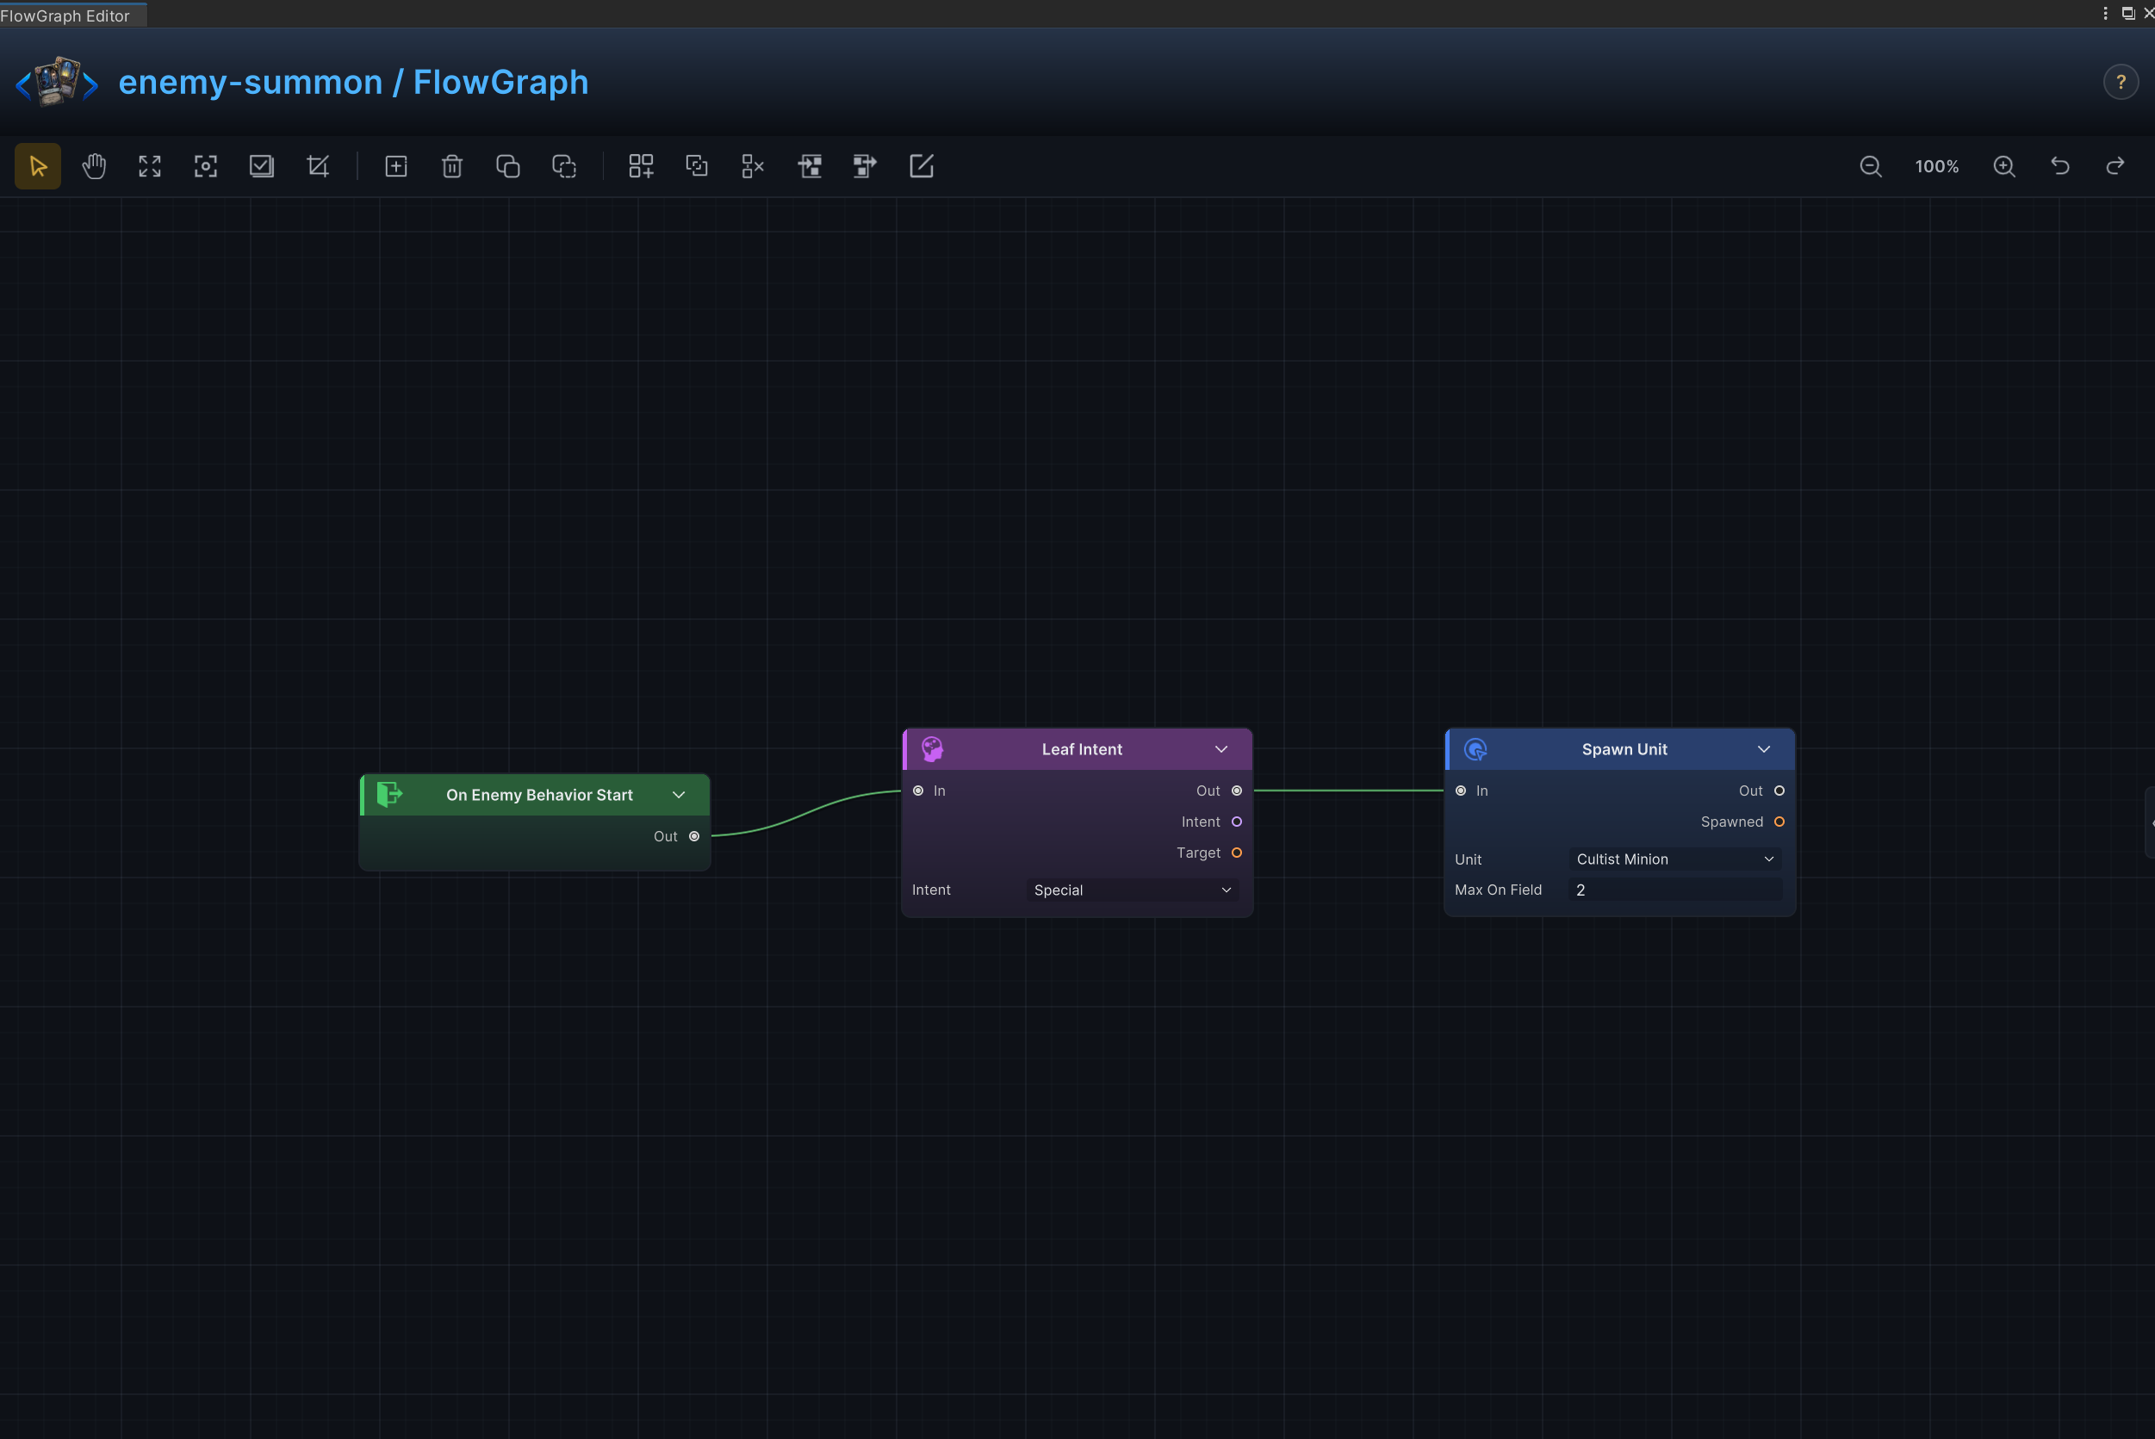Click the nested squares subgraph icon
2155x1439 pixels.
697,166
